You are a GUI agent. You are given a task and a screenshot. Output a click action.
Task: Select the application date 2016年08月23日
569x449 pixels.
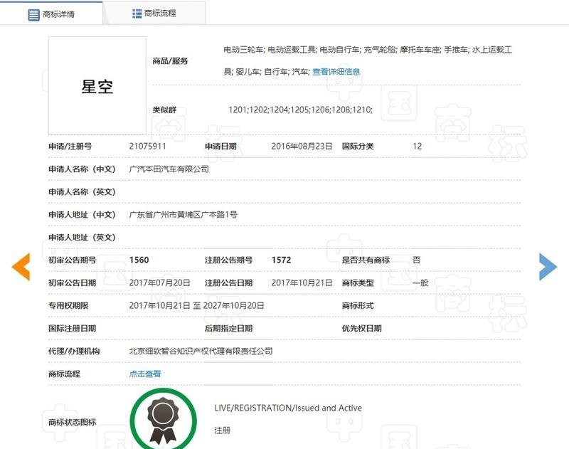pos(302,147)
